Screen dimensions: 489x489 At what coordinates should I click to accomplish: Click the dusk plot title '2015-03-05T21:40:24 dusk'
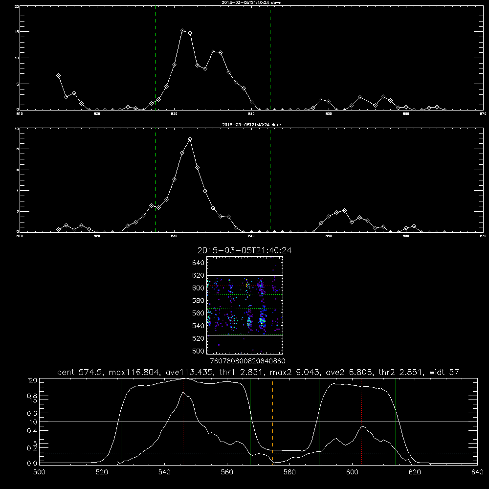coord(251,125)
